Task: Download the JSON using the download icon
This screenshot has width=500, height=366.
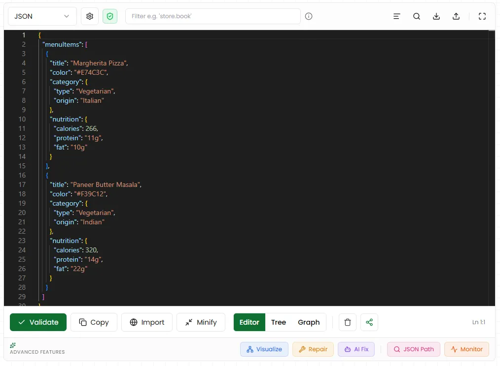Action: (x=436, y=16)
